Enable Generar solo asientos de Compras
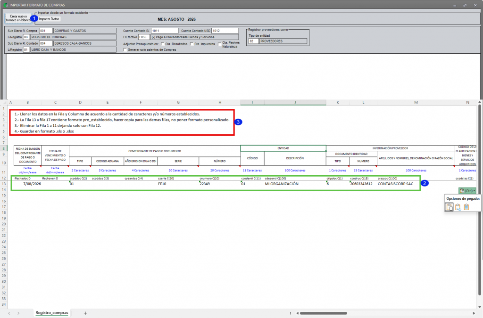 click(x=125, y=50)
